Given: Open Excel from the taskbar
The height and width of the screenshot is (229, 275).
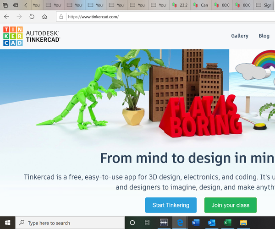Looking at the screenshot, I should tap(227, 223).
